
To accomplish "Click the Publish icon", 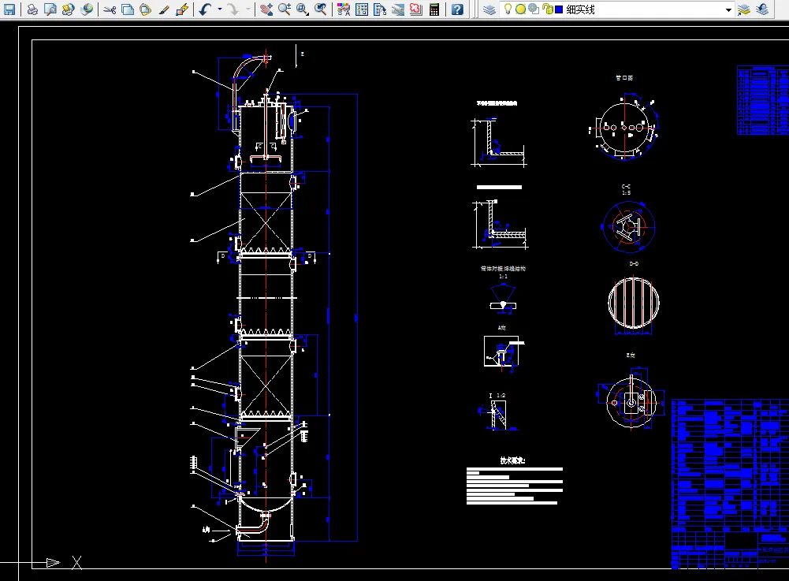I will [x=69, y=9].
